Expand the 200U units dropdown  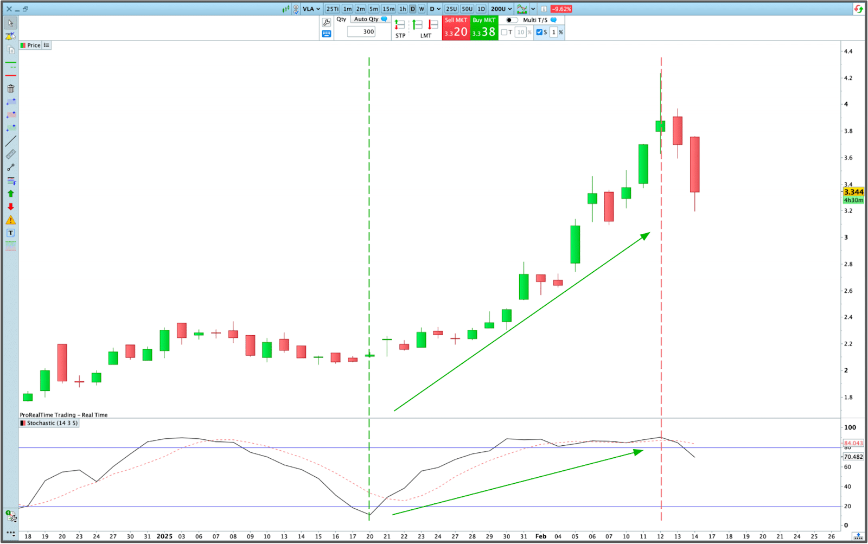click(x=501, y=9)
